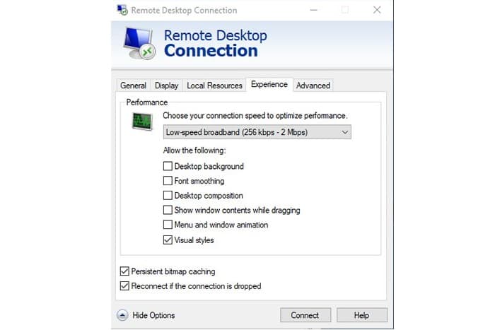Open the Display tab
Viewport: 495px width, 330px height.
click(166, 86)
